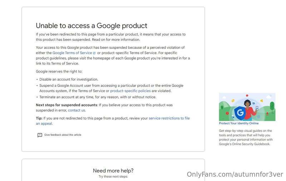Open the product-specific policies link

click(x=130, y=91)
